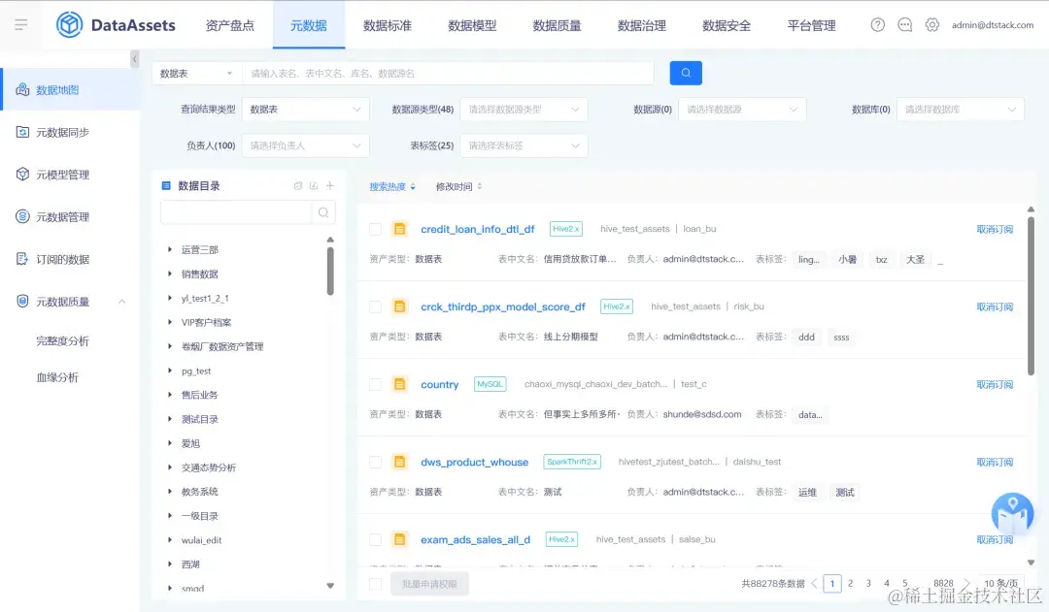Click the add catalog plus icon
This screenshot has width=1049, height=612.
pos(330,186)
